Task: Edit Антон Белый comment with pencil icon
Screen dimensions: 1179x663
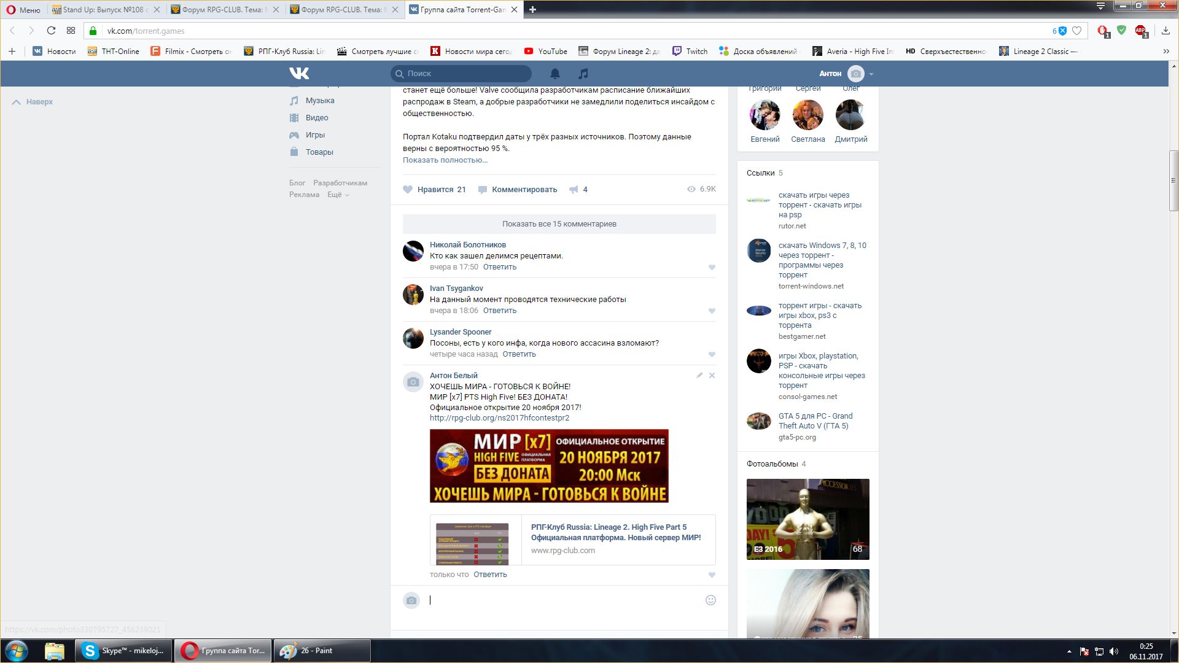Action: coord(699,375)
